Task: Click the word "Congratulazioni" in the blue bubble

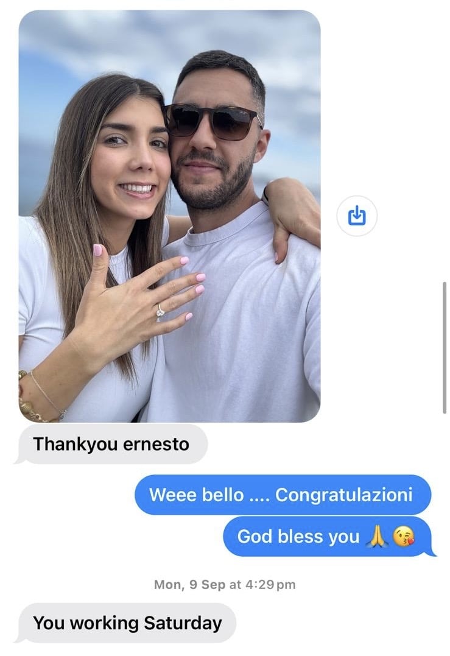Action: [344, 495]
